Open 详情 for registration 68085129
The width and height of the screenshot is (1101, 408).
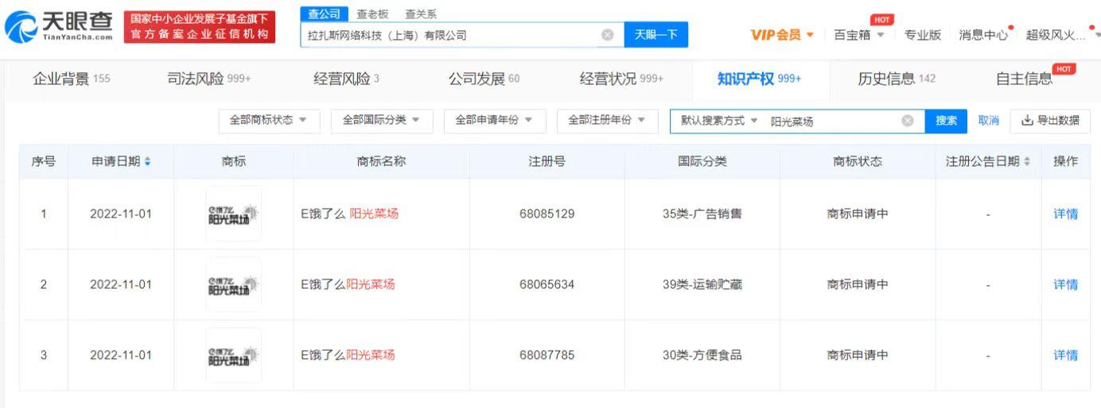click(x=1066, y=214)
